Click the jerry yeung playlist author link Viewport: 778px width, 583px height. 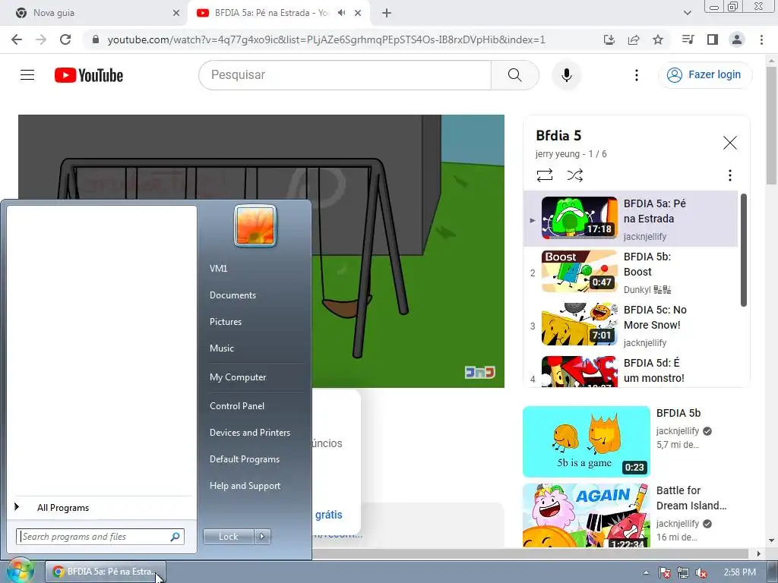coord(557,154)
